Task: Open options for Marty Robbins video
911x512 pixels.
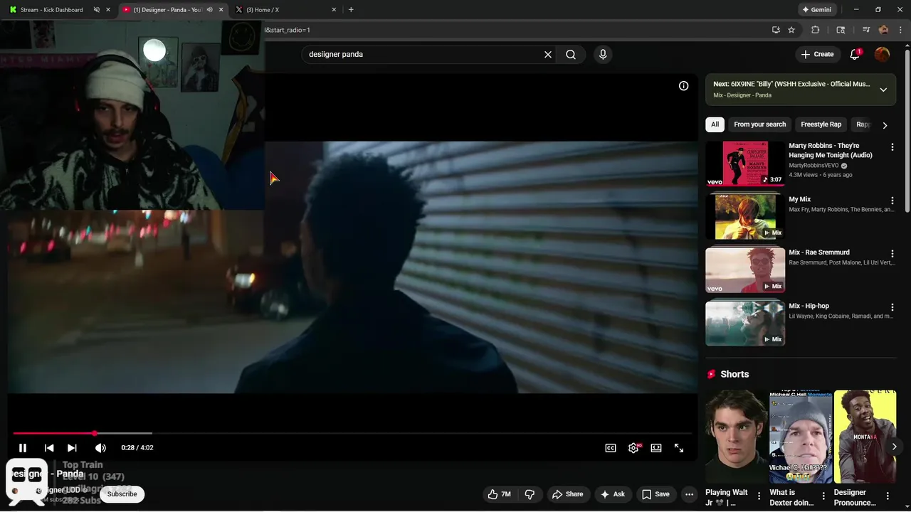Action: point(892,147)
